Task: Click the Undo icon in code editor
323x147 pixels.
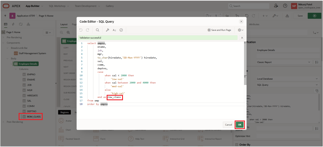Action: (x=81, y=30)
